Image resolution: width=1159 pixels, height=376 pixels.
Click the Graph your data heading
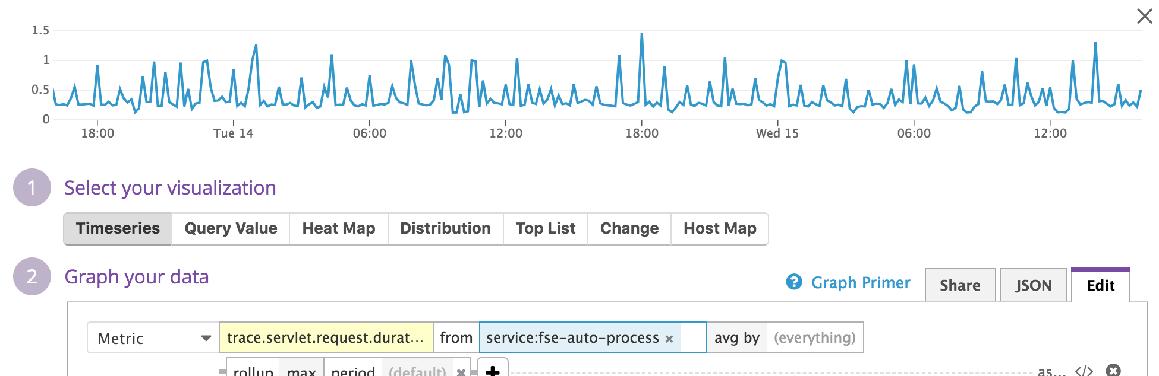click(x=137, y=277)
